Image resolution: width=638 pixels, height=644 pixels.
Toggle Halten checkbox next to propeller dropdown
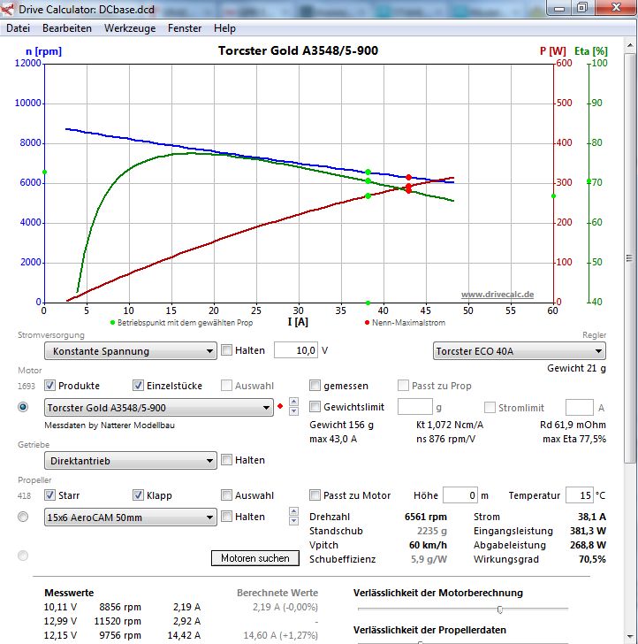[226, 517]
